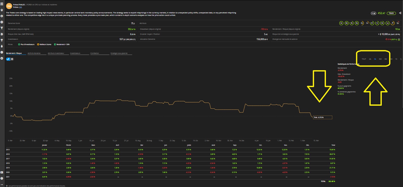Open the help question mark icon
Screen dimensions: 403x187
point(2,178)
